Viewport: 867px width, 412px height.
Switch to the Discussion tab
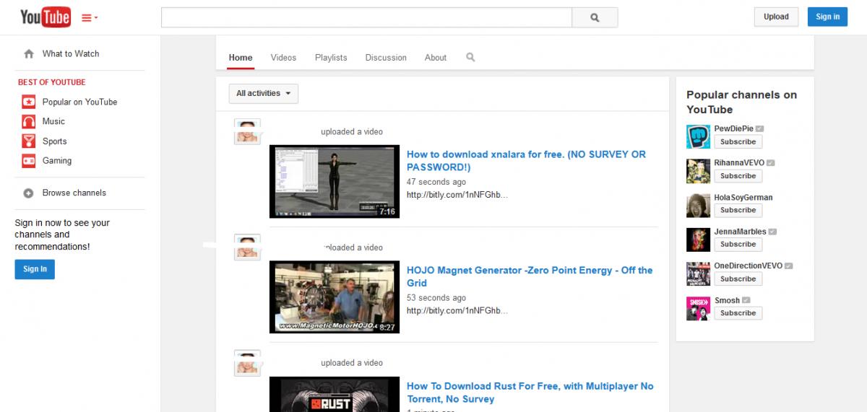(386, 58)
